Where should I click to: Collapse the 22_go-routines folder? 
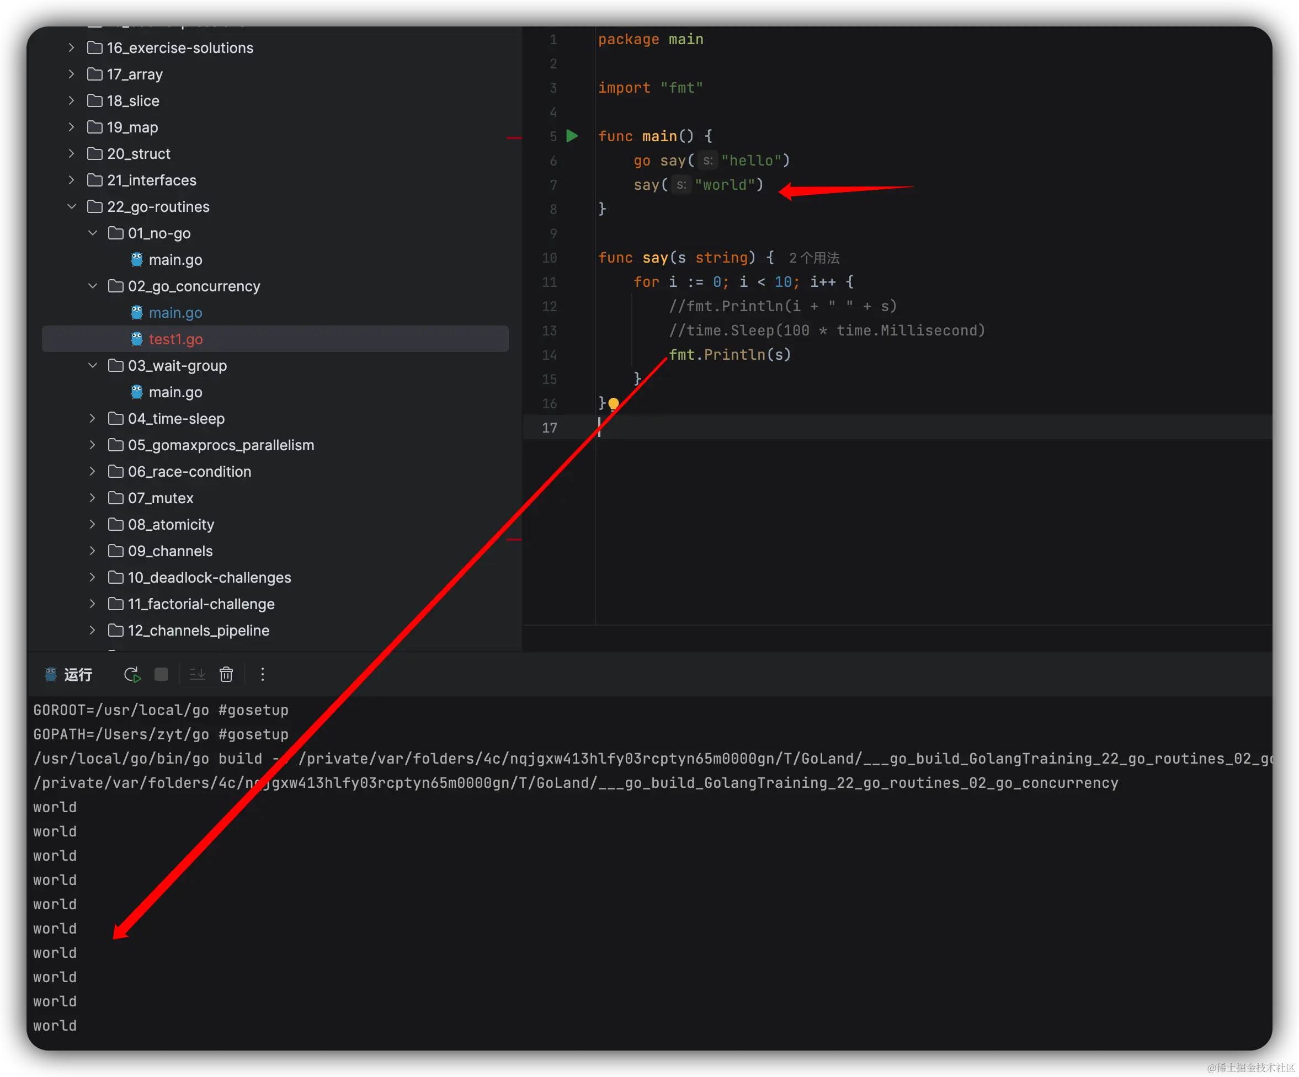click(72, 206)
